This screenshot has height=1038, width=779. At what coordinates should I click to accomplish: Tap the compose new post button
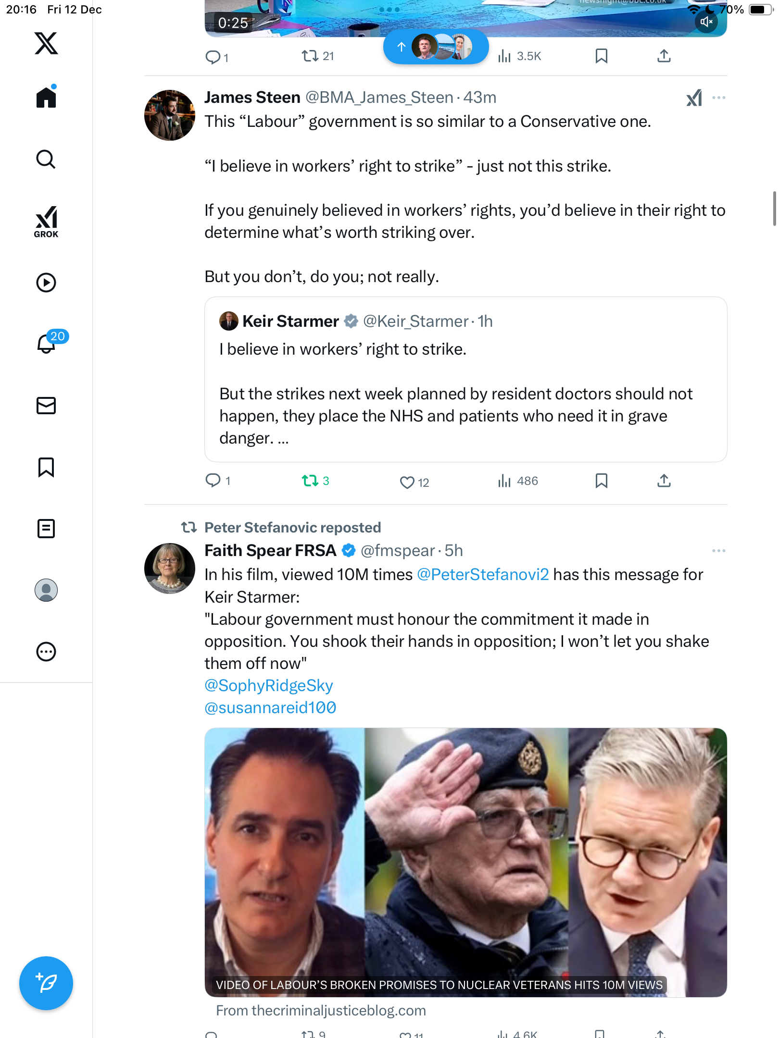pyautogui.click(x=46, y=983)
